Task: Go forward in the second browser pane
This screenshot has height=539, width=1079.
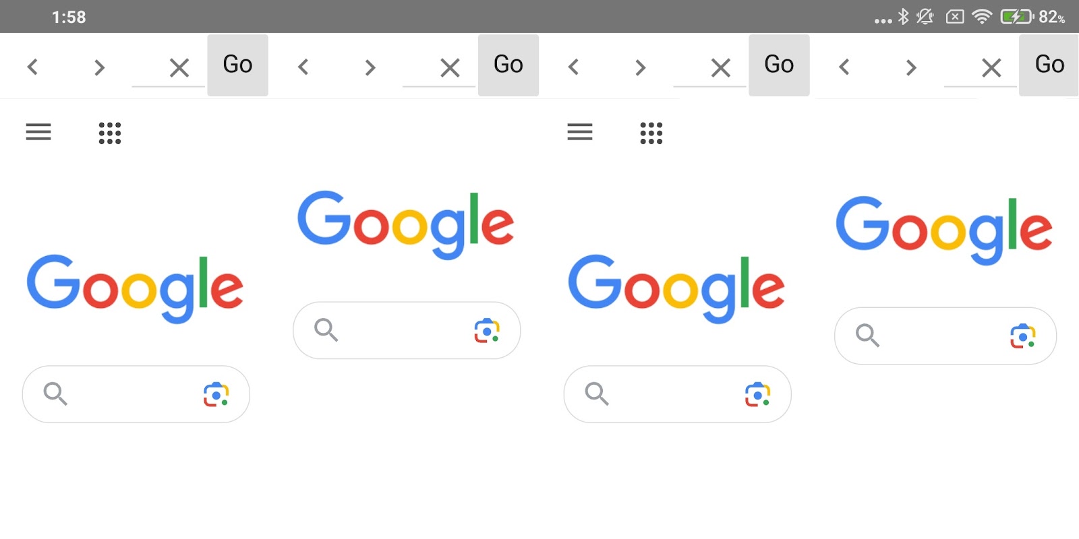Action: click(x=370, y=67)
